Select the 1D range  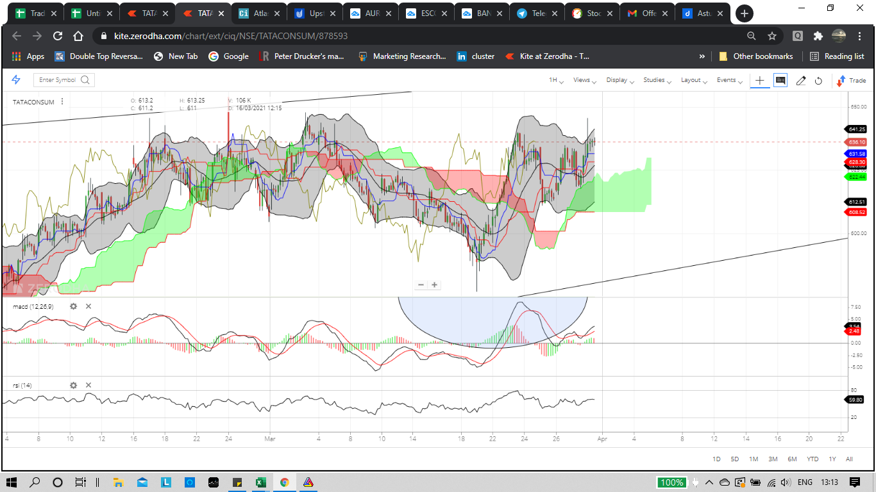[717, 459]
